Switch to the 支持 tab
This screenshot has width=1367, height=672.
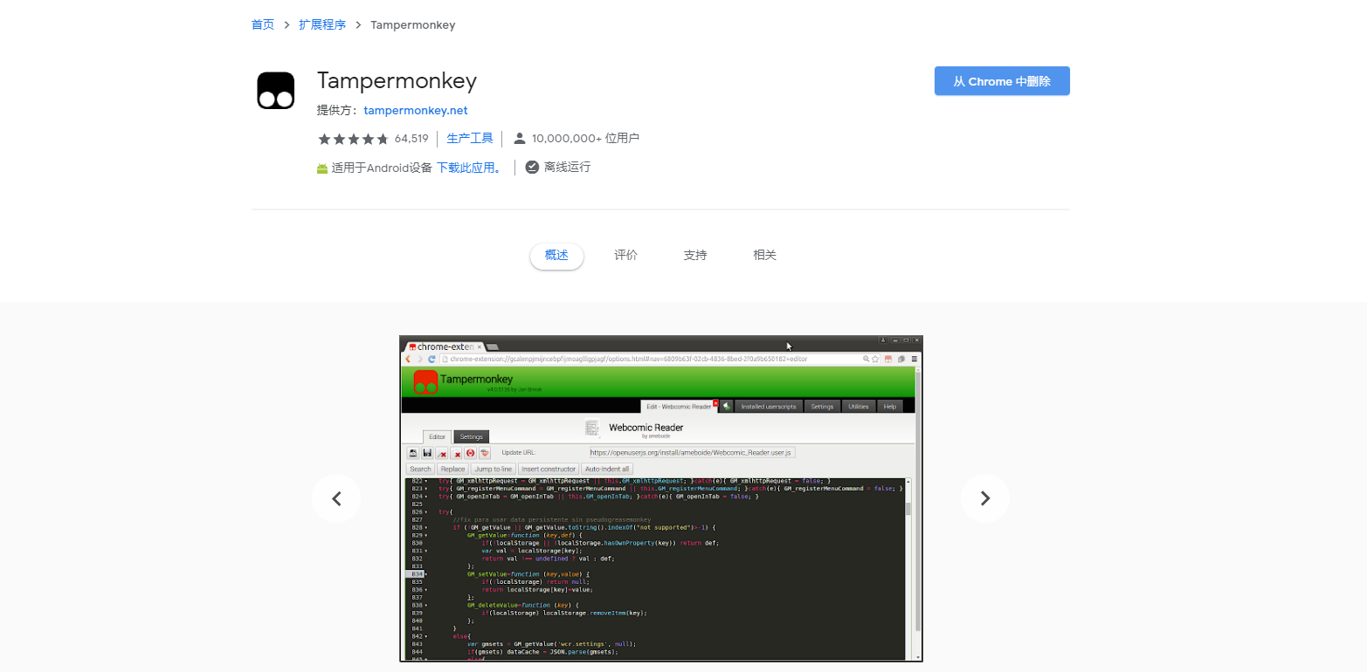point(695,256)
